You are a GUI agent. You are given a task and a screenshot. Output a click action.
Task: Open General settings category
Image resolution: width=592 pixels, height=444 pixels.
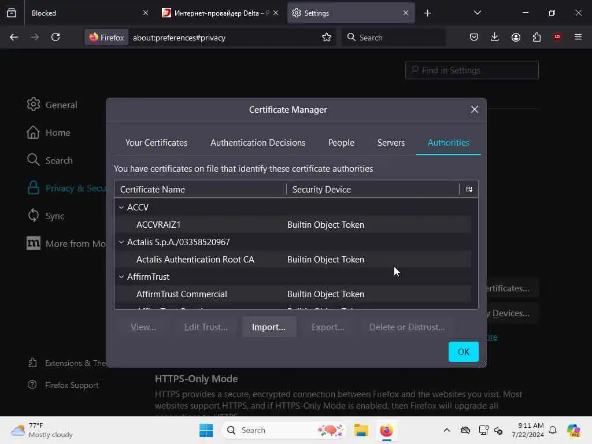[x=52, y=105]
